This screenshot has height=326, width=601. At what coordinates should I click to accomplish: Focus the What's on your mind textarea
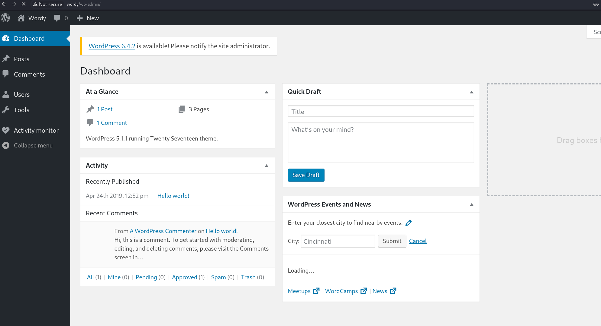pos(381,142)
